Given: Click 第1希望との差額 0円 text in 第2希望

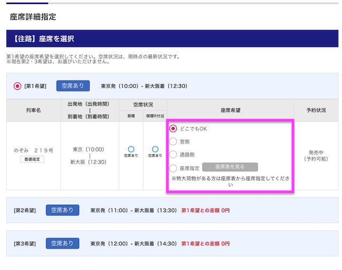Looking at the screenshot, I should [205, 211].
